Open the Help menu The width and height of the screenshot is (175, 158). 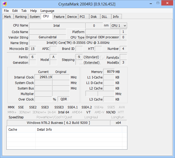point(33,11)
